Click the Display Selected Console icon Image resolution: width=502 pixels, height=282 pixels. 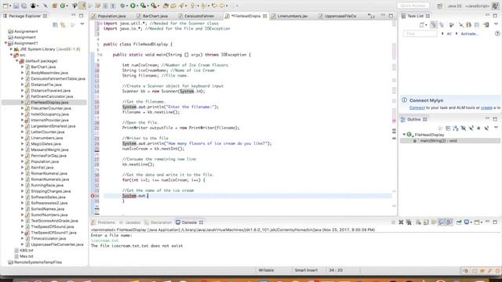(x=467, y=222)
